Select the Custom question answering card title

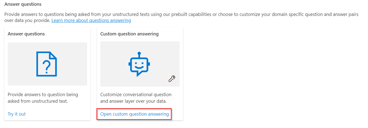(129, 34)
